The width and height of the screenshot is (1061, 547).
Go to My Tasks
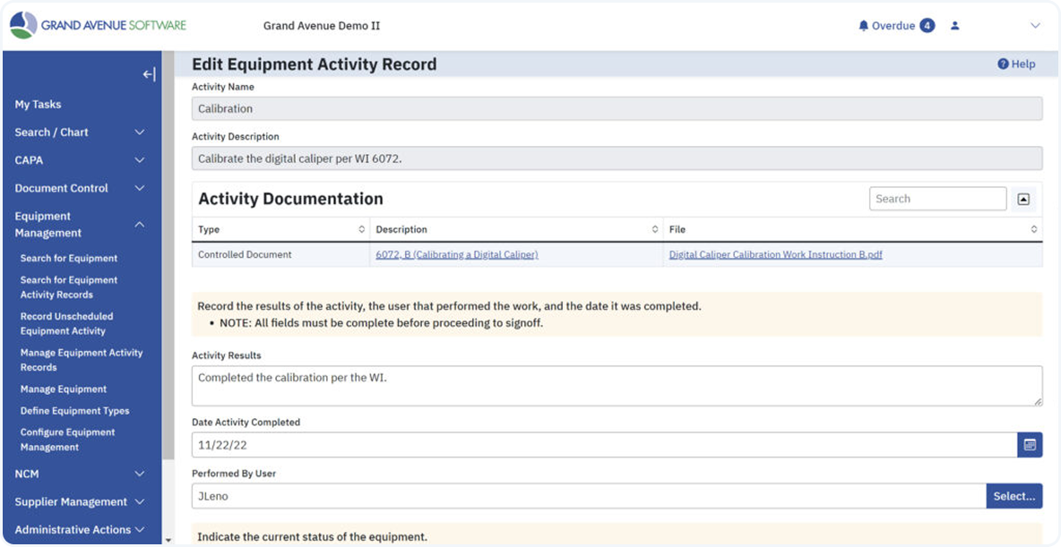[38, 104]
